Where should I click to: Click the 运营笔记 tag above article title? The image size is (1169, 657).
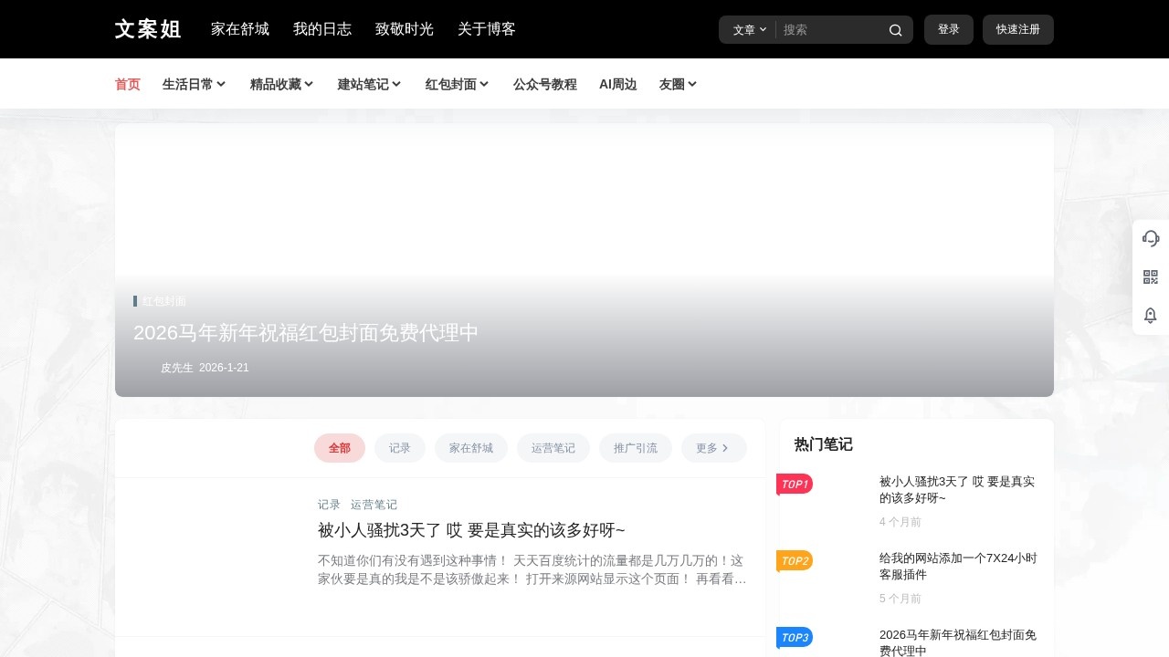coord(374,505)
